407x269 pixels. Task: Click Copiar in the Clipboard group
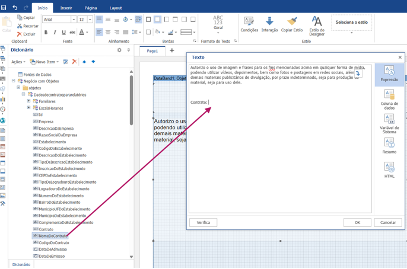click(x=26, y=18)
